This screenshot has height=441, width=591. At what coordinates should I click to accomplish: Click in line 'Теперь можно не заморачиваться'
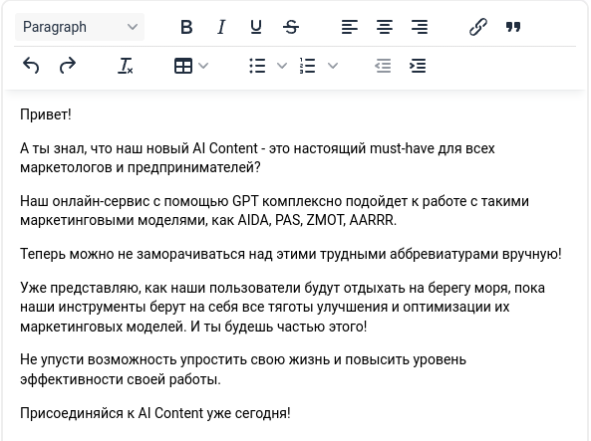pyautogui.click(x=291, y=254)
